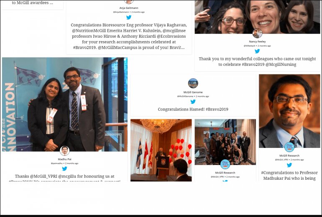Viewport: 322px width, 217px height.
Task: Open the portrait of the man with glasses
Action: tap(289, 111)
